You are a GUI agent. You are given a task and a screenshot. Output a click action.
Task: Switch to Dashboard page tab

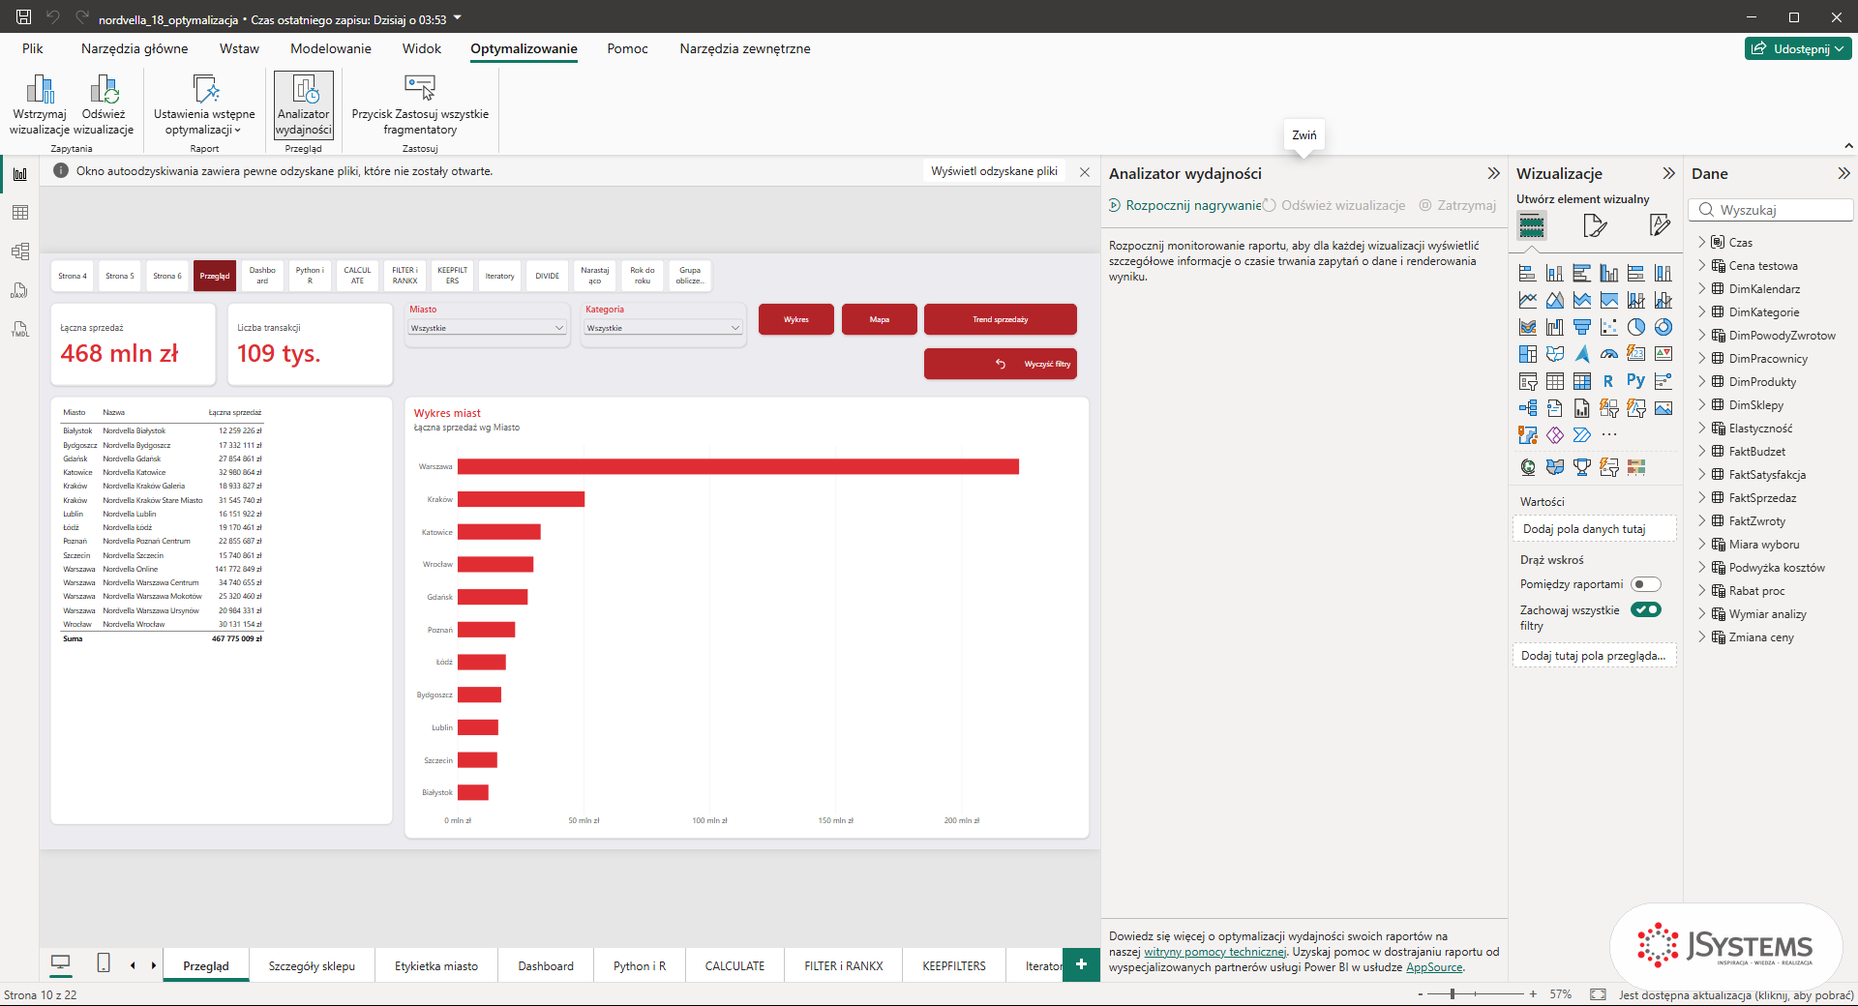[x=546, y=965]
